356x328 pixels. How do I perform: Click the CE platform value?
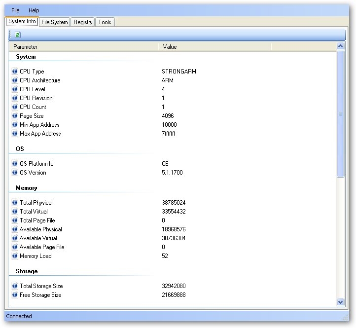(165, 164)
